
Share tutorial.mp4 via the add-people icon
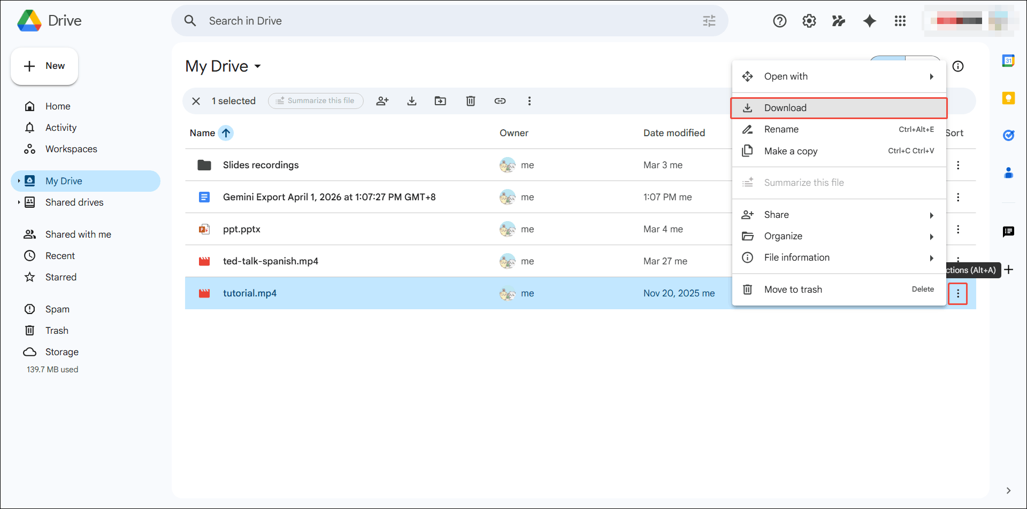click(x=382, y=100)
